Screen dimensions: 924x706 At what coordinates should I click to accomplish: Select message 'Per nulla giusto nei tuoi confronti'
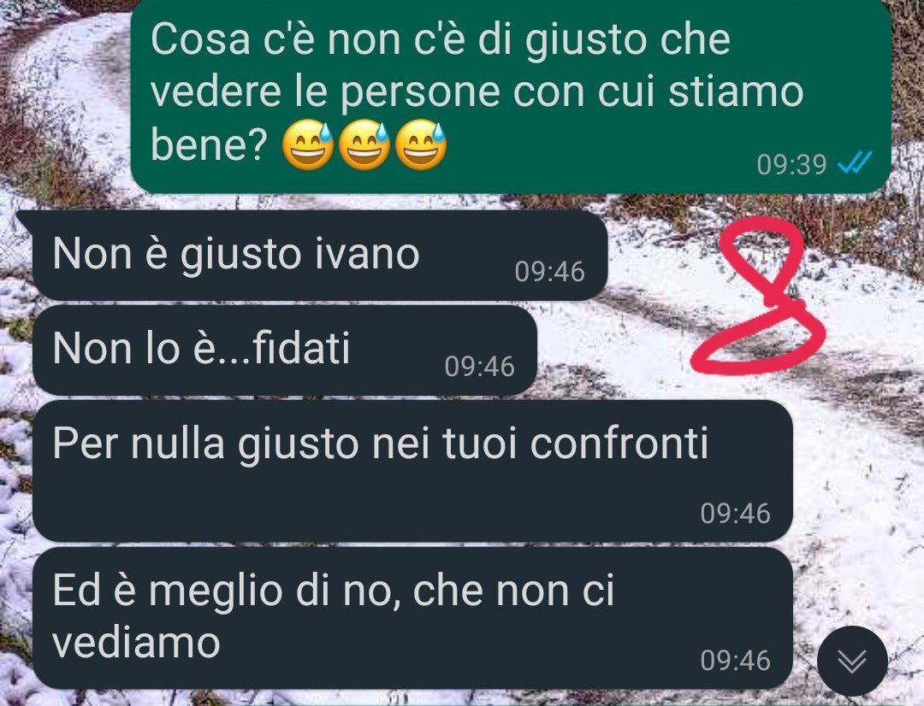[412, 471]
